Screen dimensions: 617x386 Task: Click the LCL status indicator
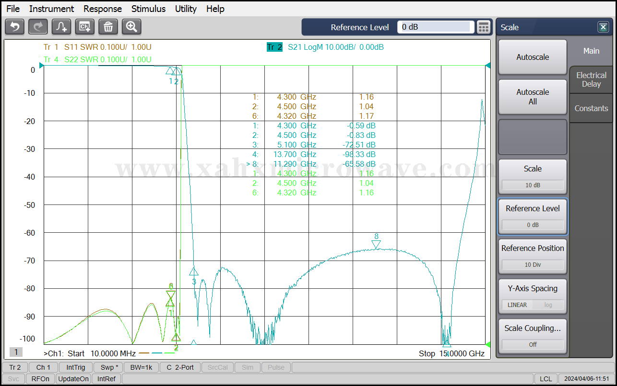546,379
